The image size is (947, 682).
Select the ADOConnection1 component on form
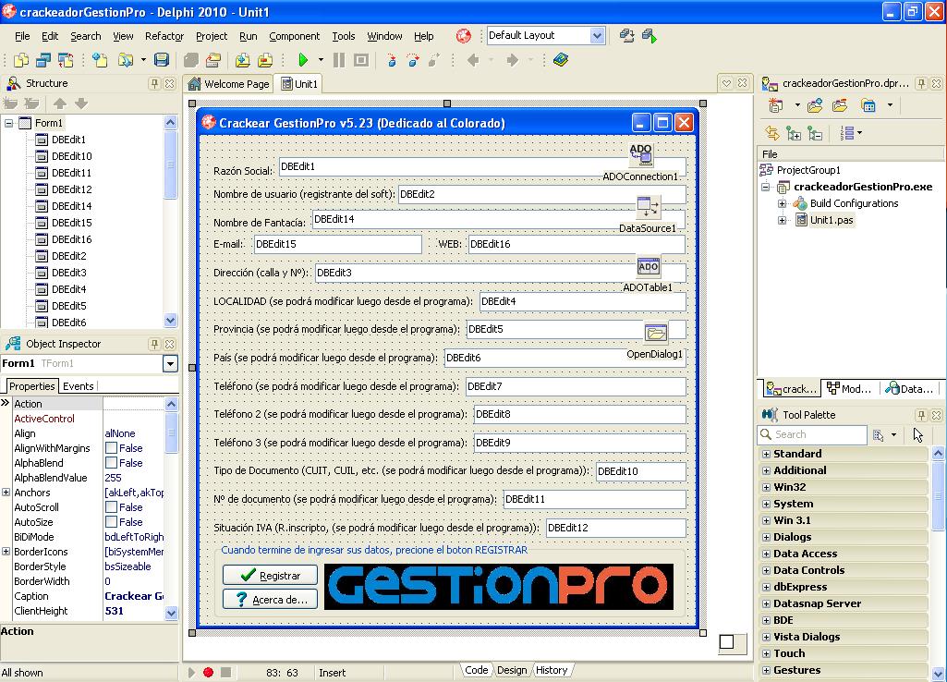[641, 155]
